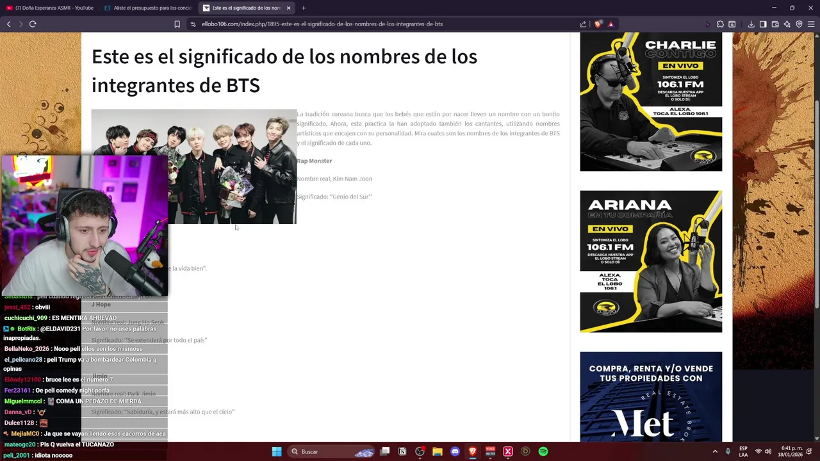Click the text Nombre real; Kim Nam Joon

tap(334, 179)
